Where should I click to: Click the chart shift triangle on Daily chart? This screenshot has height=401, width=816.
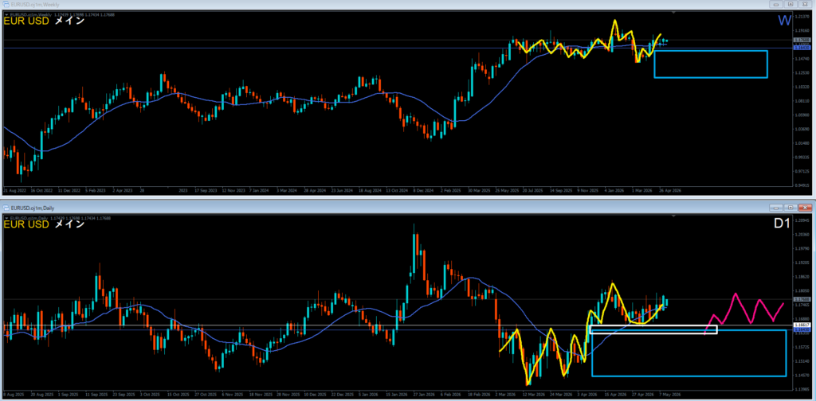coord(673,216)
